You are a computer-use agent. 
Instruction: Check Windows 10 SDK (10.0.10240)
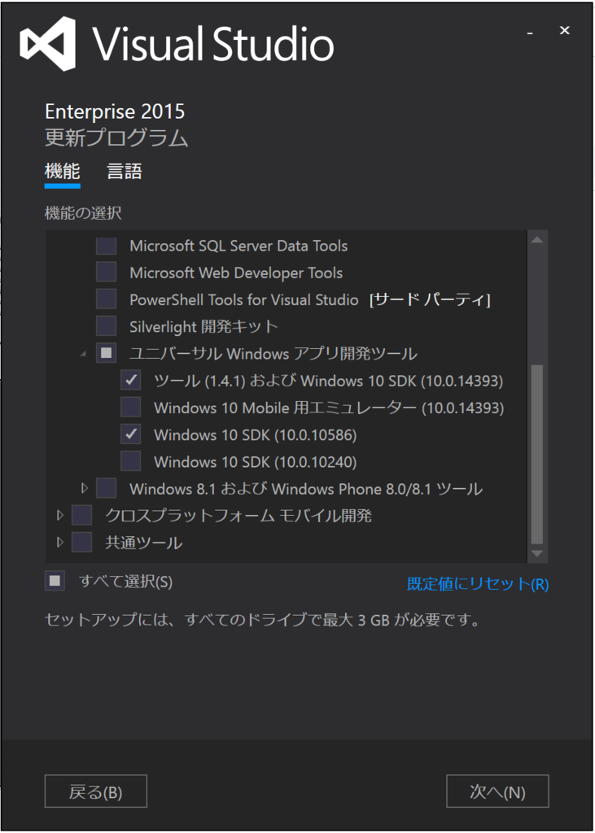pos(131,460)
